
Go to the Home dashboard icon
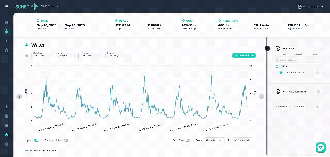(x=6, y=22)
